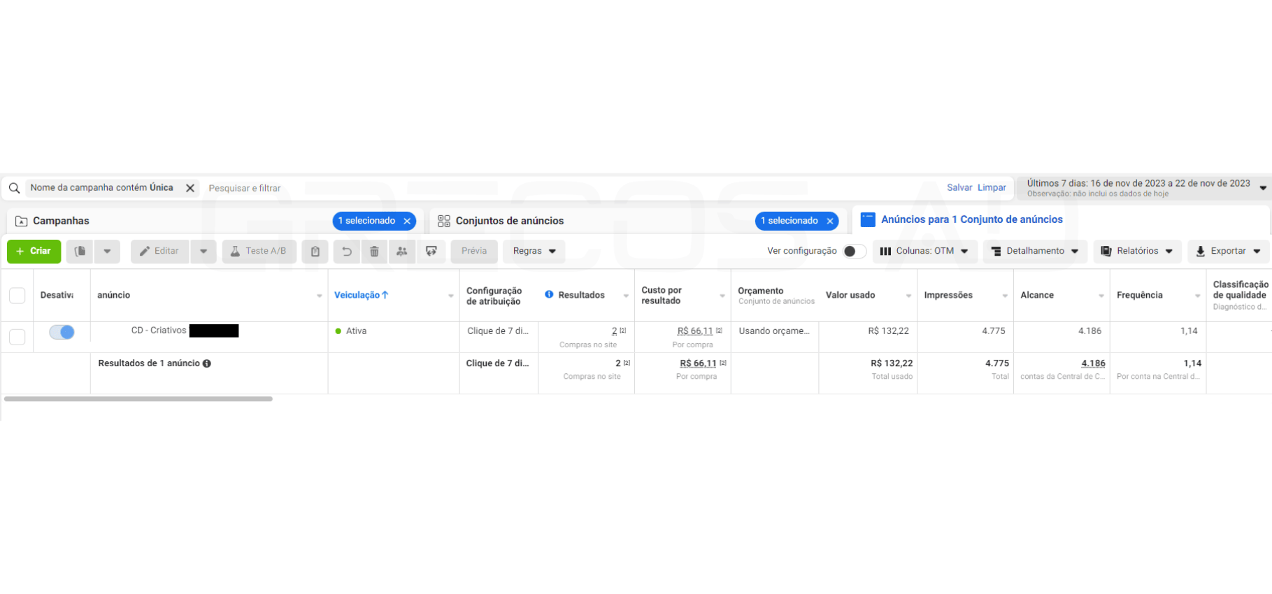The width and height of the screenshot is (1272, 594).
Task: Open the Veiculação column menu arrow
Action: coord(451,296)
